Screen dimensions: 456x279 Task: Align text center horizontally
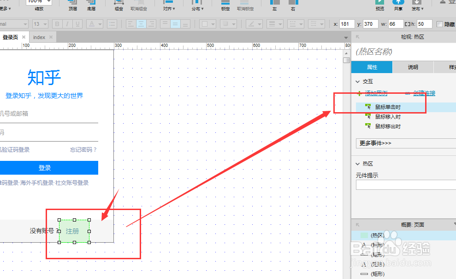(x=141, y=24)
